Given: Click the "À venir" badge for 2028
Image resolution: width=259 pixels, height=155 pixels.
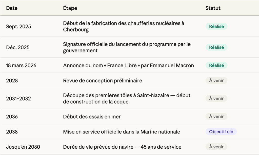Looking at the screenshot, I should (x=216, y=81).
